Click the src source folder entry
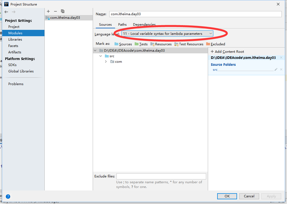 tap(215, 70)
